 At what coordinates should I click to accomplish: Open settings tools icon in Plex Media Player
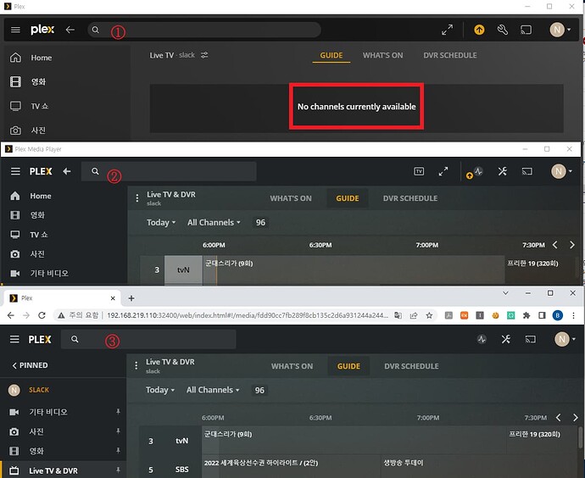click(x=503, y=171)
